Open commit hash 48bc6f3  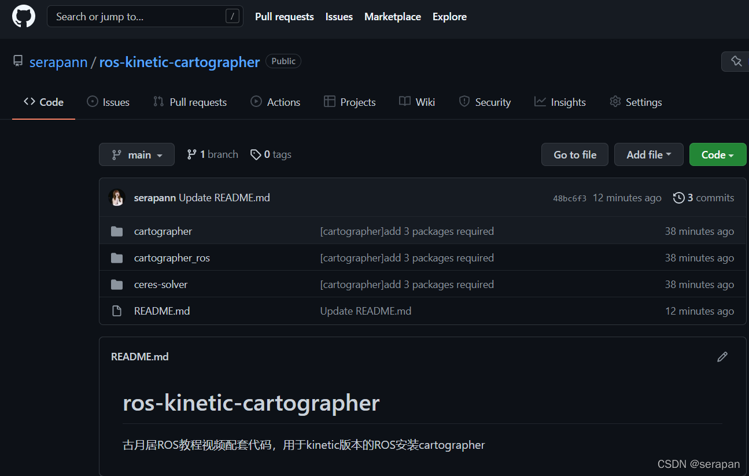(570, 198)
